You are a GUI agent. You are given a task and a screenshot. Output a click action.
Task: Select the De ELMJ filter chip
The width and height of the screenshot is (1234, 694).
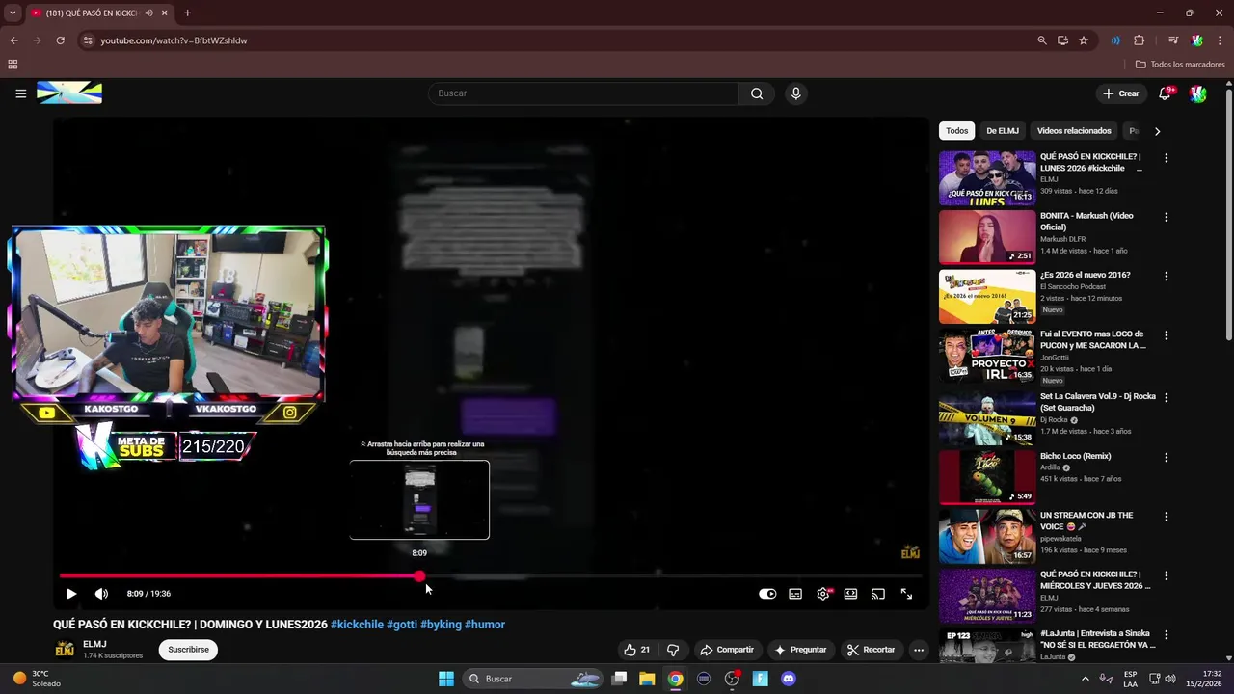pyautogui.click(x=1003, y=131)
